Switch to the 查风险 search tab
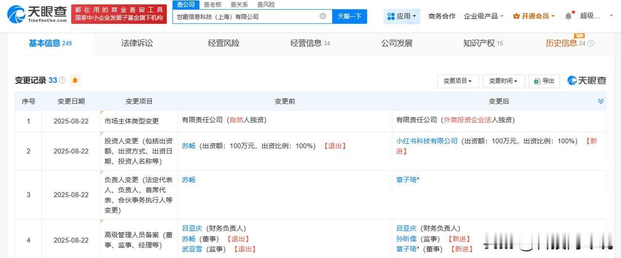The height and width of the screenshot is (258, 621). point(266,4)
